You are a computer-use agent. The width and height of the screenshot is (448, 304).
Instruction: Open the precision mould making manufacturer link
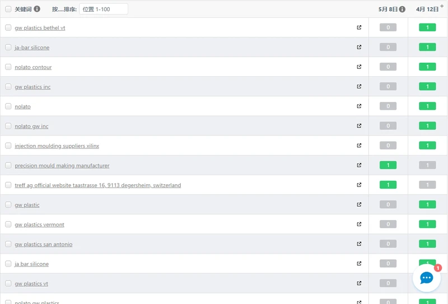click(62, 166)
